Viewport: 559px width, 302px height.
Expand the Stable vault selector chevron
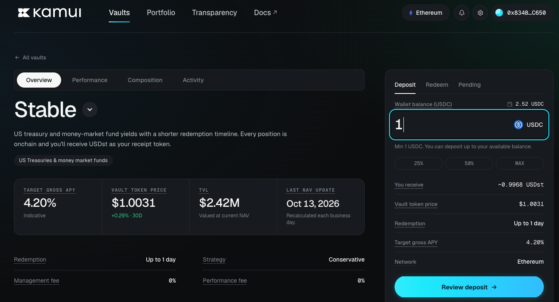(90, 110)
